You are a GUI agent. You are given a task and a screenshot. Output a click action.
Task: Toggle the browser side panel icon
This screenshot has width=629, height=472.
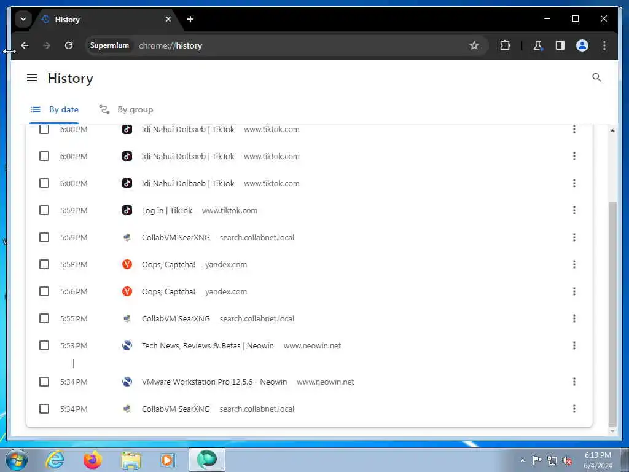tap(560, 45)
